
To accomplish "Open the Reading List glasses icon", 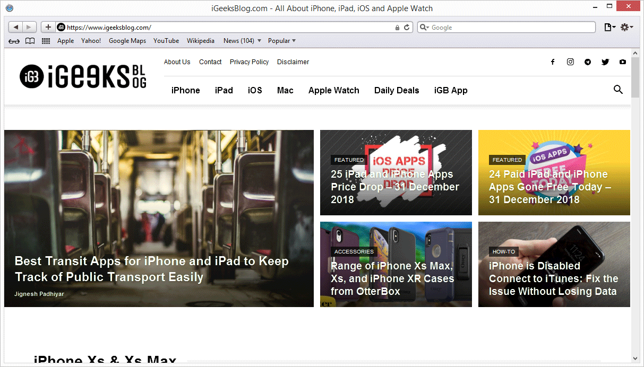I will (x=14, y=41).
